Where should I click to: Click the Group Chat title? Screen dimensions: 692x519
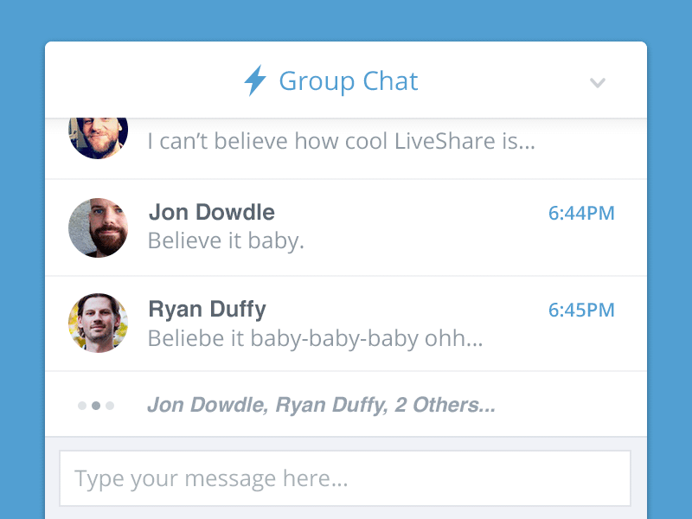[347, 80]
